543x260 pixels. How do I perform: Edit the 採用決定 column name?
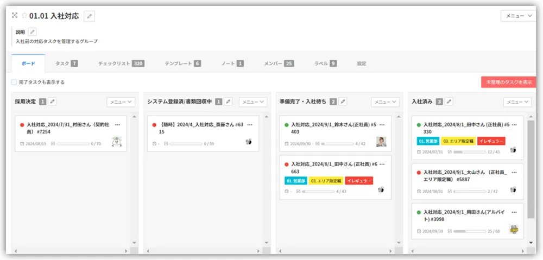52,102
